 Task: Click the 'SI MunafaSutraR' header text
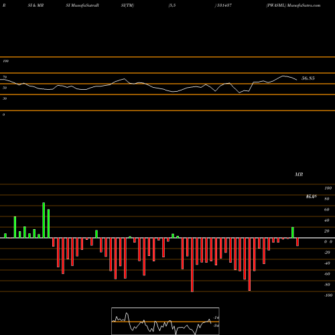click(x=82, y=5)
